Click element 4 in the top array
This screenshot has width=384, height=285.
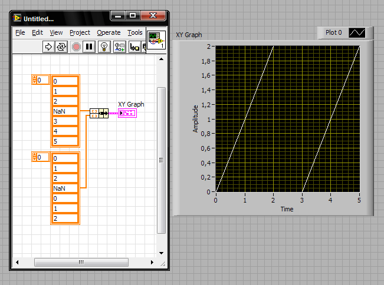click(65, 131)
